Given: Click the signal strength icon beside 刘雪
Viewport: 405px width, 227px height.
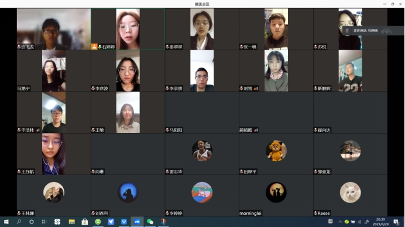Looking at the screenshot, I should click(x=256, y=89).
